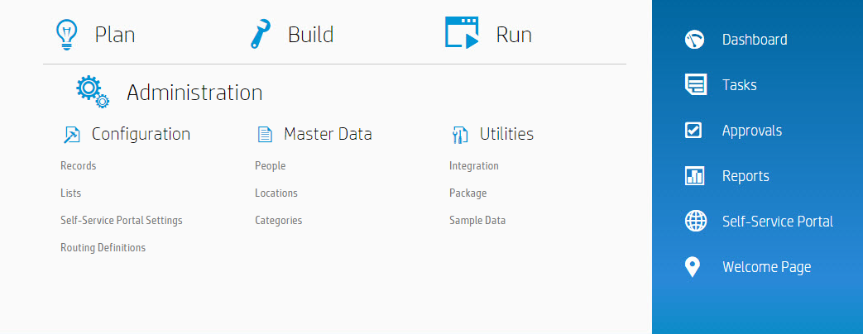Select Sample Data utility link

(477, 221)
